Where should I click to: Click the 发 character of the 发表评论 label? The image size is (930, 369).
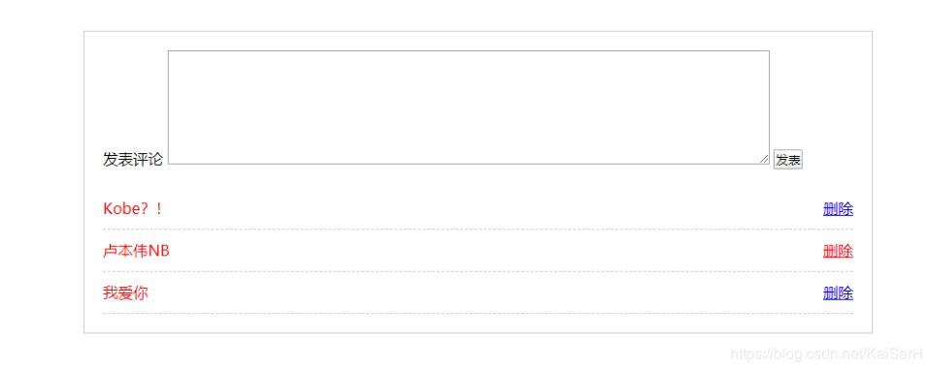click(111, 159)
